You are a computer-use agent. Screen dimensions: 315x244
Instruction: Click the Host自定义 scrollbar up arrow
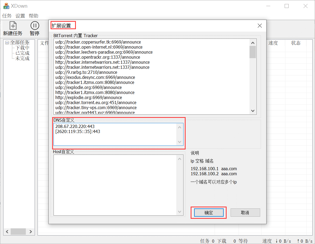tap(180, 158)
